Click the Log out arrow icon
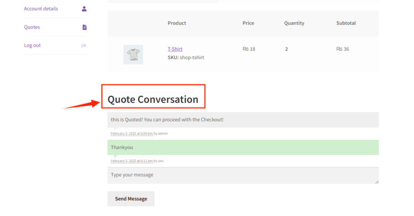The height and width of the screenshot is (216, 414). pyautogui.click(x=84, y=45)
